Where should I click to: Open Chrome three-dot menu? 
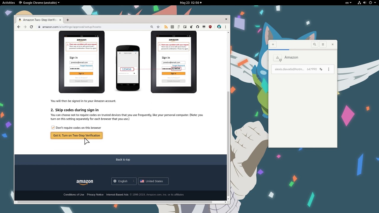[226, 27]
